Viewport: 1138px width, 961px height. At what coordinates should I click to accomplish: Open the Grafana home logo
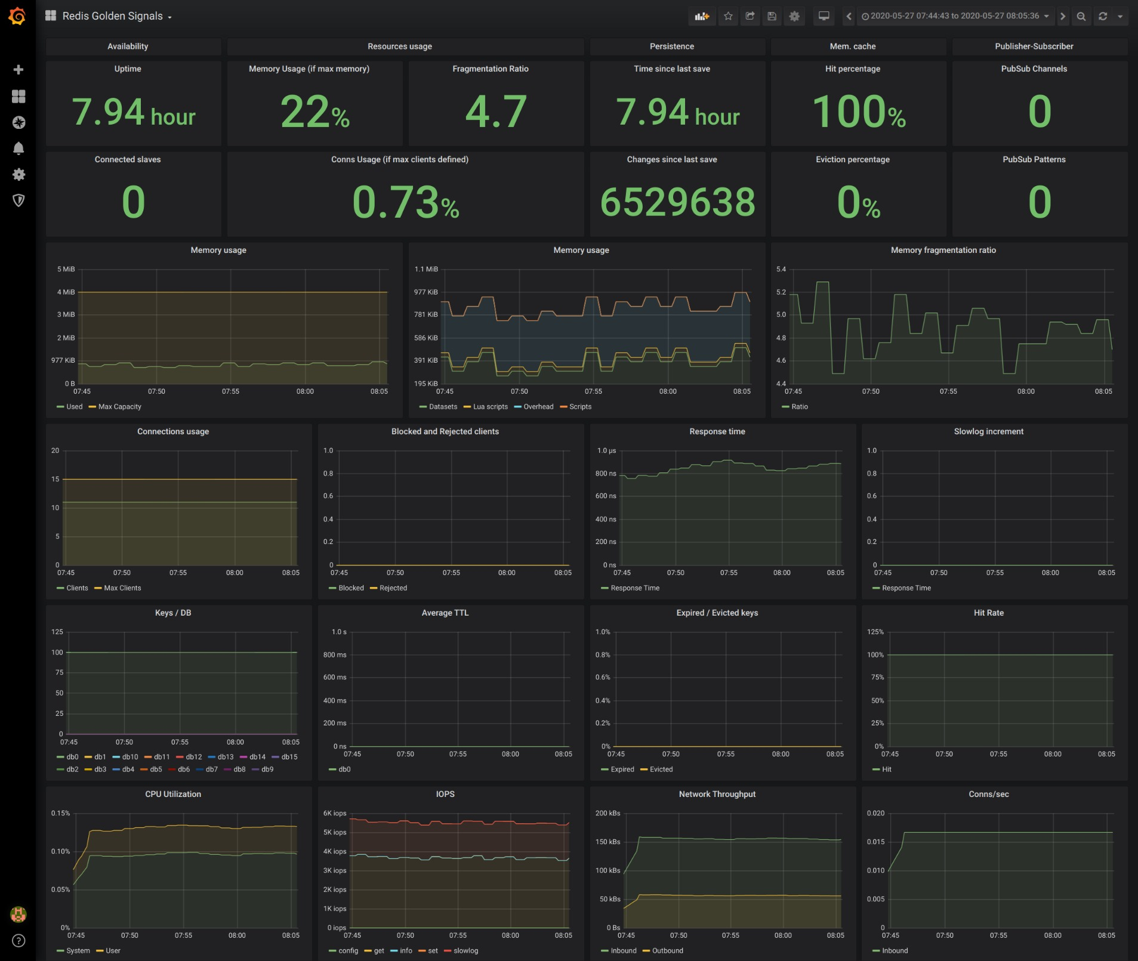[x=17, y=16]
